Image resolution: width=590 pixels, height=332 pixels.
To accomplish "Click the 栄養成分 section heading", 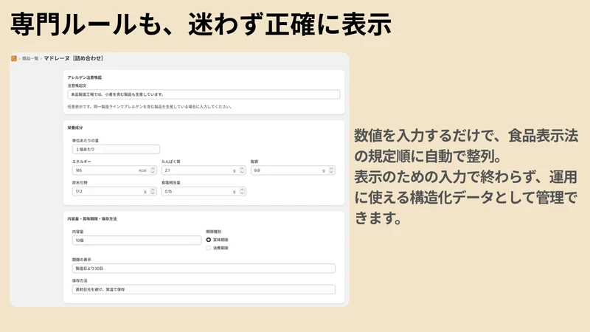I will 75,128.
